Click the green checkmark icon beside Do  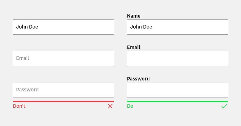click(x=224, y=106)
